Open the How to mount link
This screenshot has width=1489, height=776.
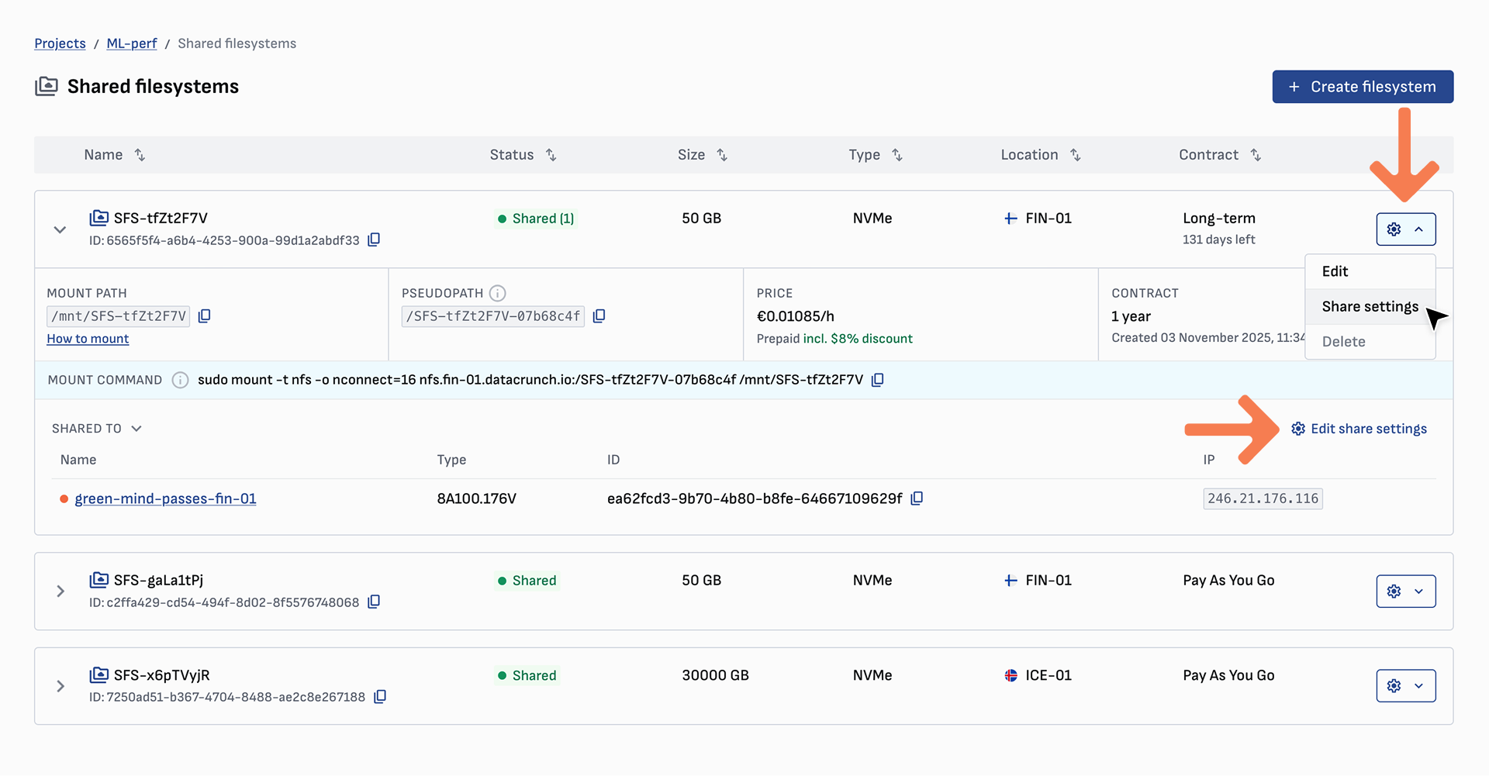tap(88, 339)
